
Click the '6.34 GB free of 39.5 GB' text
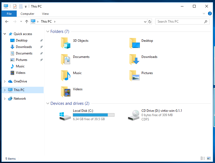click(89, 119)
